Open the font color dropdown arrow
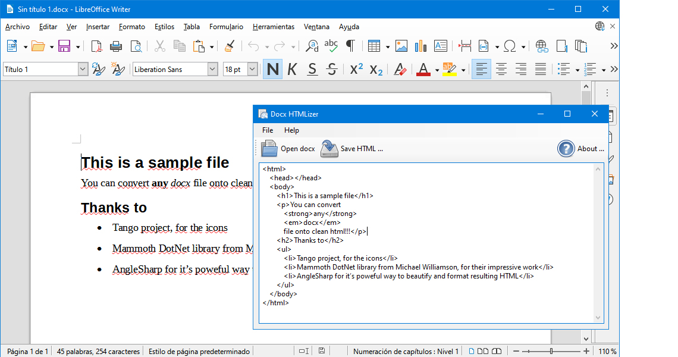The image size is (678, 357). pyautogui.click(x=437, y=70)
